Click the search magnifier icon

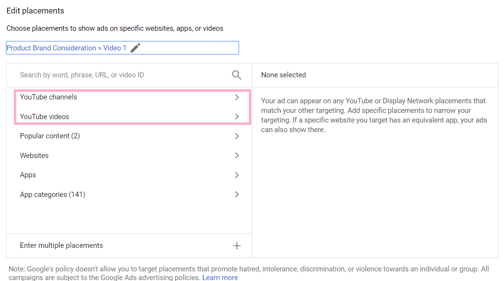coord(236,75)
